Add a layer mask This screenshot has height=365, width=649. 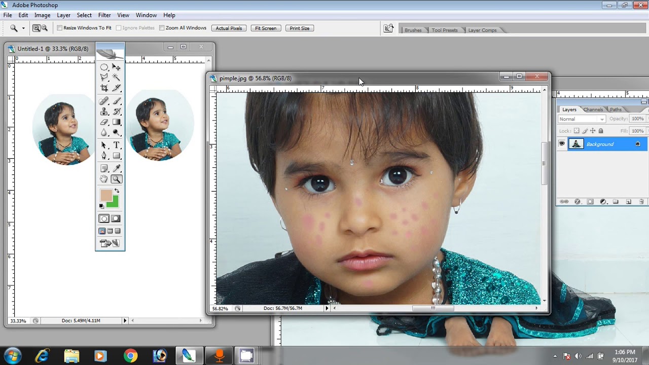590,202
